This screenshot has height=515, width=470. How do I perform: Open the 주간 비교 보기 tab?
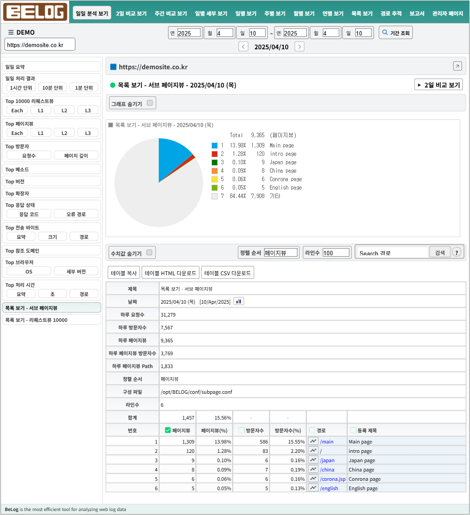click(171, 13)
